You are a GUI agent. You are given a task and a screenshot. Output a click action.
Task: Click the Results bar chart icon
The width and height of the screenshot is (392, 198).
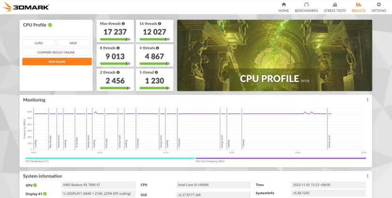click(x=359, y=5)
